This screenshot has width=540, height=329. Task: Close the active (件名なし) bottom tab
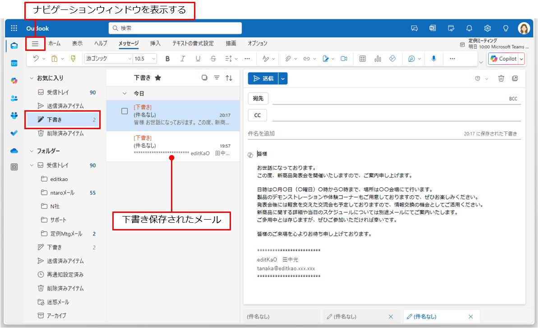471,317
